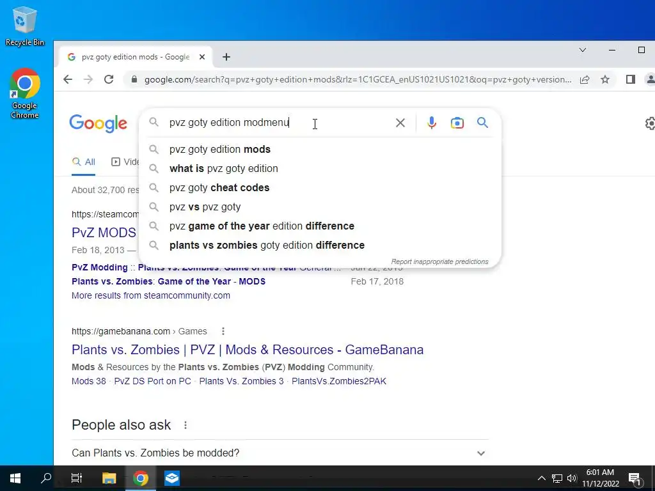This screenshot has width=655, height=491.
Task: Open the GameBanana Mods & Resources result title
Action: pos(248,350)
